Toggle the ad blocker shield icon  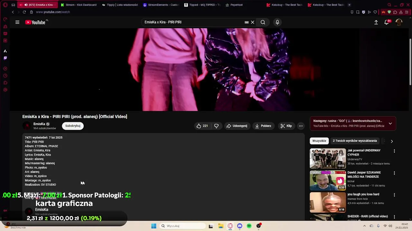[x=363, y=12]
